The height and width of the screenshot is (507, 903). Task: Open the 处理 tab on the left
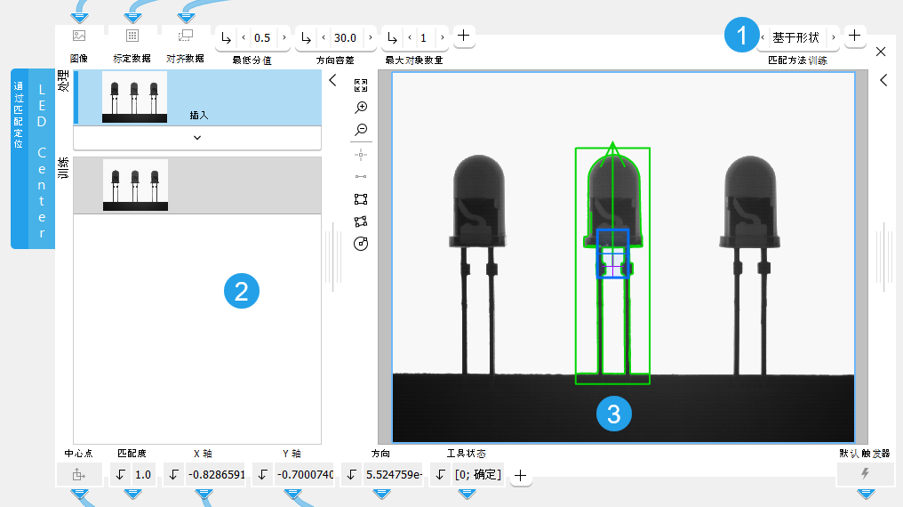coord(63,82)
